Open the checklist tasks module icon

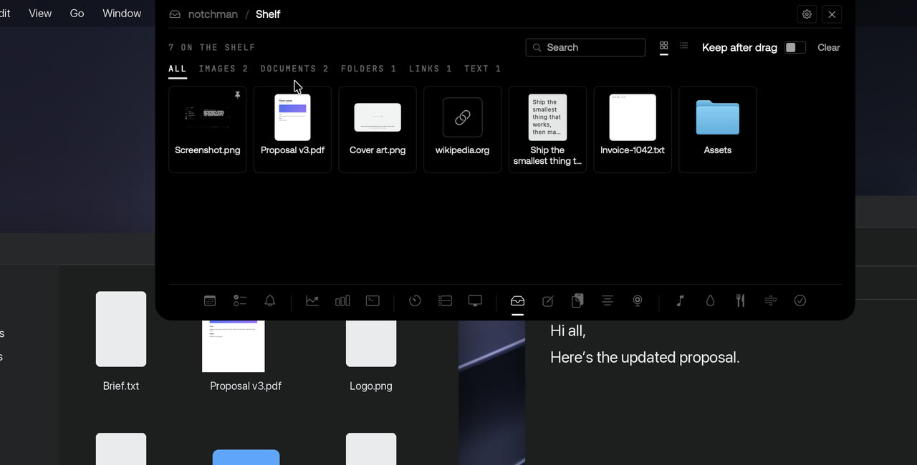coord(240,301)
